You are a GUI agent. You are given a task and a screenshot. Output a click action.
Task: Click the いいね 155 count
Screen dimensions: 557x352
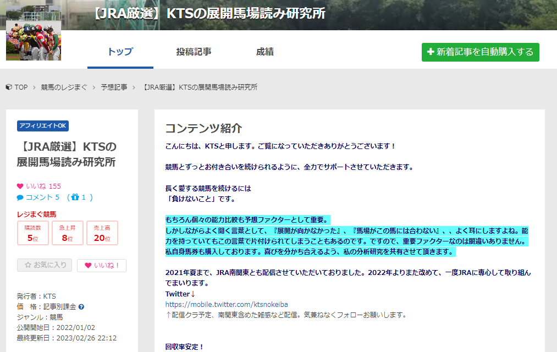coord(43,186)
